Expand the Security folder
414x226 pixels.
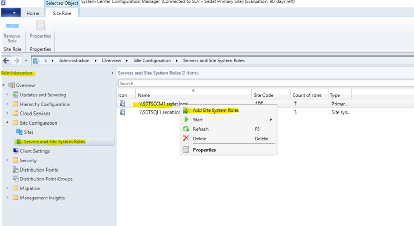click(x=7, y=160)
